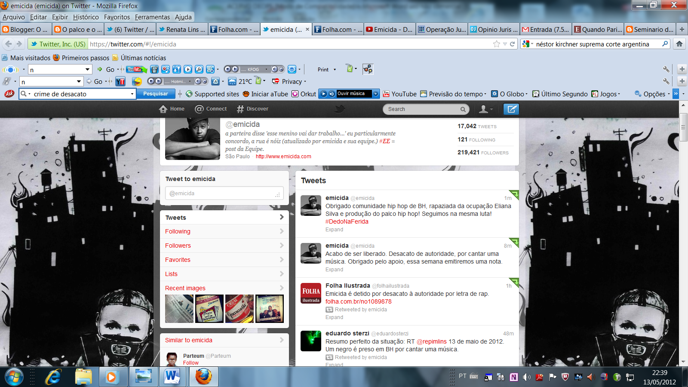The height and width of the screenshot is (387, 688).
Task: Switch to the Renata Lins tab
Action: (x=181, y=29)
